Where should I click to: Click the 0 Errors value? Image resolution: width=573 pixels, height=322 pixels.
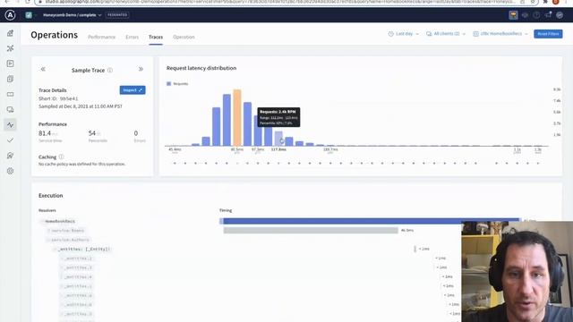[136, 133]
